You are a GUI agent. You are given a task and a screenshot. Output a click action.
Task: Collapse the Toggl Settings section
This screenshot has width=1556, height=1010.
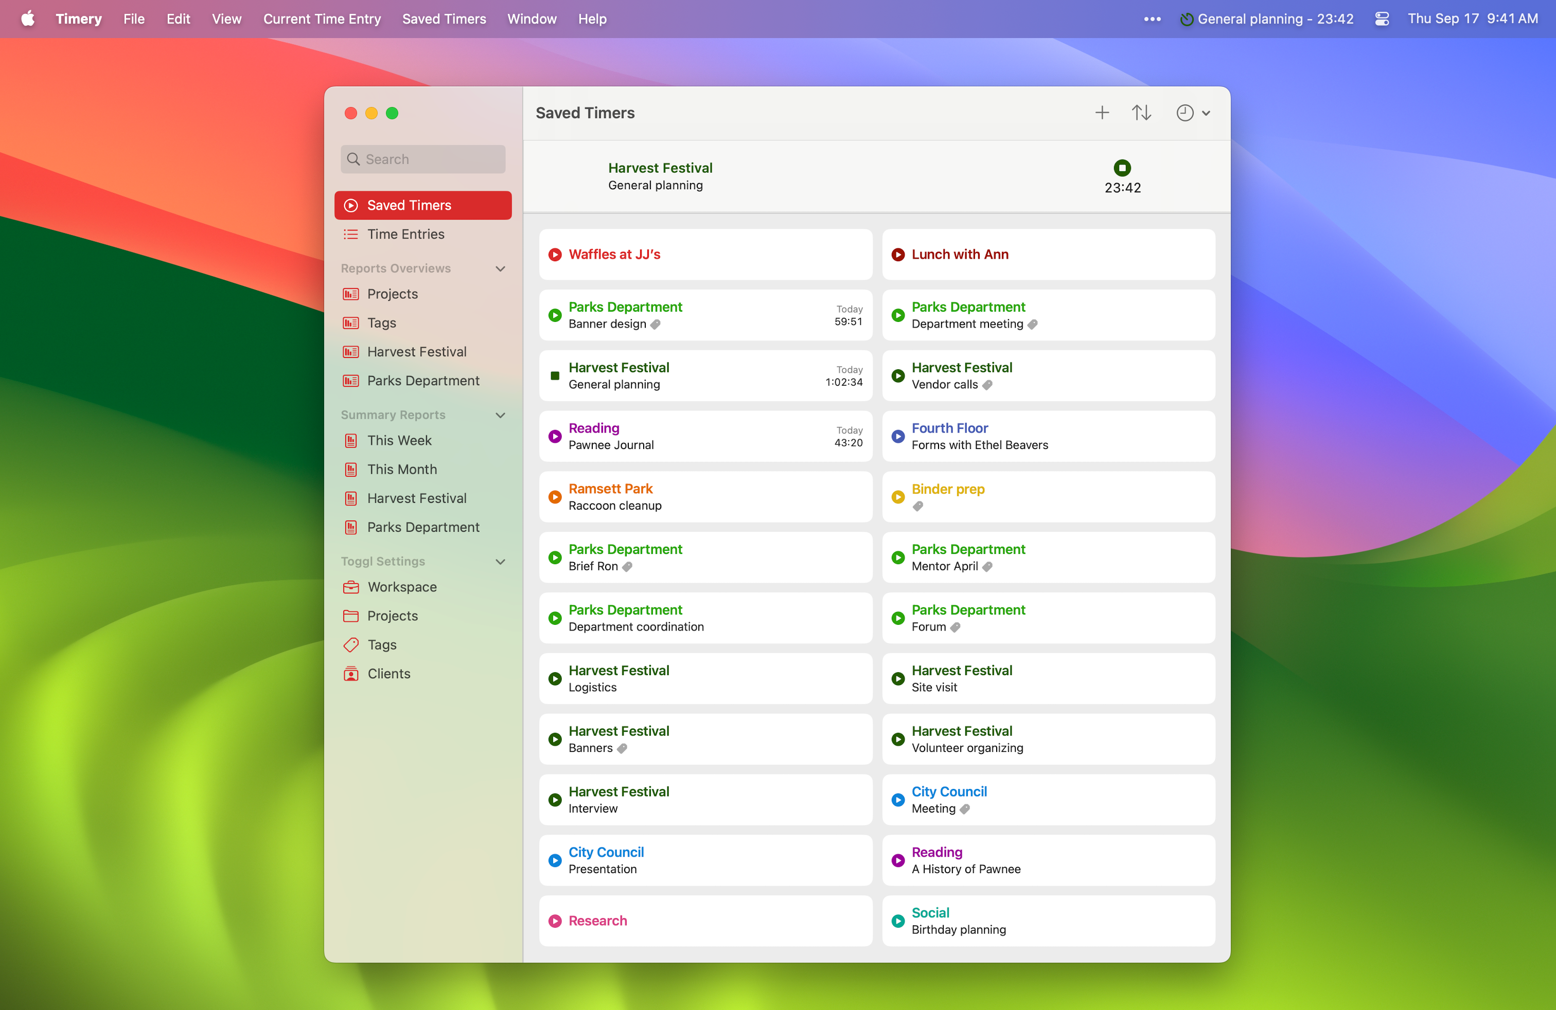click(x=500, y=562)
